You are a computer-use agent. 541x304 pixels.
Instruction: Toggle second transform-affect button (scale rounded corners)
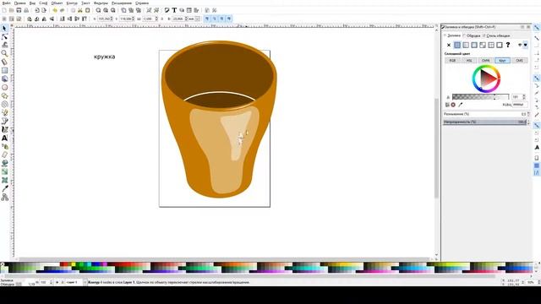[x=214, y=19]
